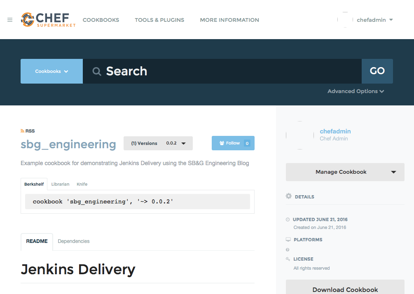Click the Details gear icon
414x294 pixels.
[x=289, y=196]
